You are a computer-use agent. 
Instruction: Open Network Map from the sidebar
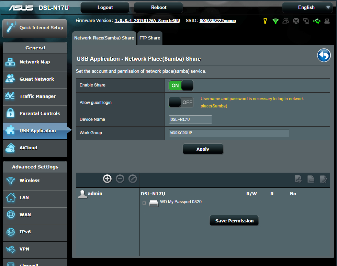click(x=35, y=62)
